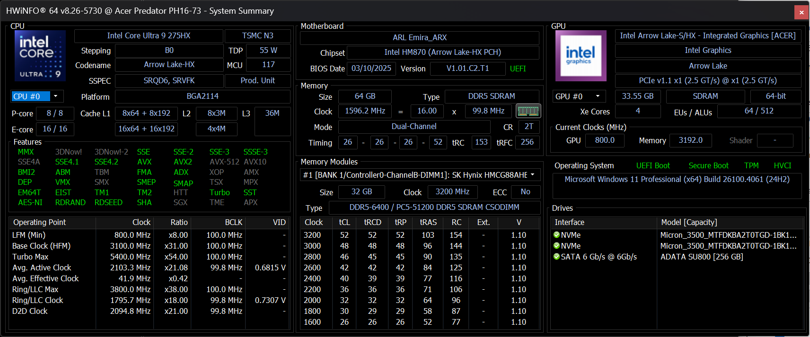Expand the memory module BANK 1 dropdown

click(x=532, y=175)
